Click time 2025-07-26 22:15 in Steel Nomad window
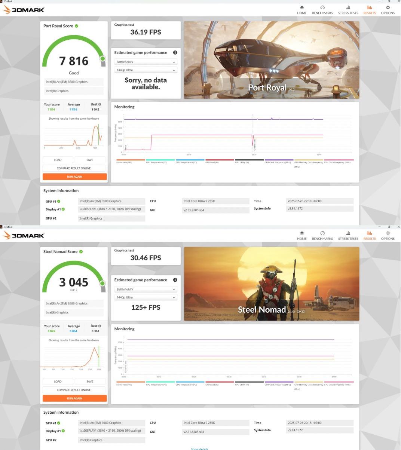Screen dimensions: 401x450 pyautogui.click(x=319, y=423)
